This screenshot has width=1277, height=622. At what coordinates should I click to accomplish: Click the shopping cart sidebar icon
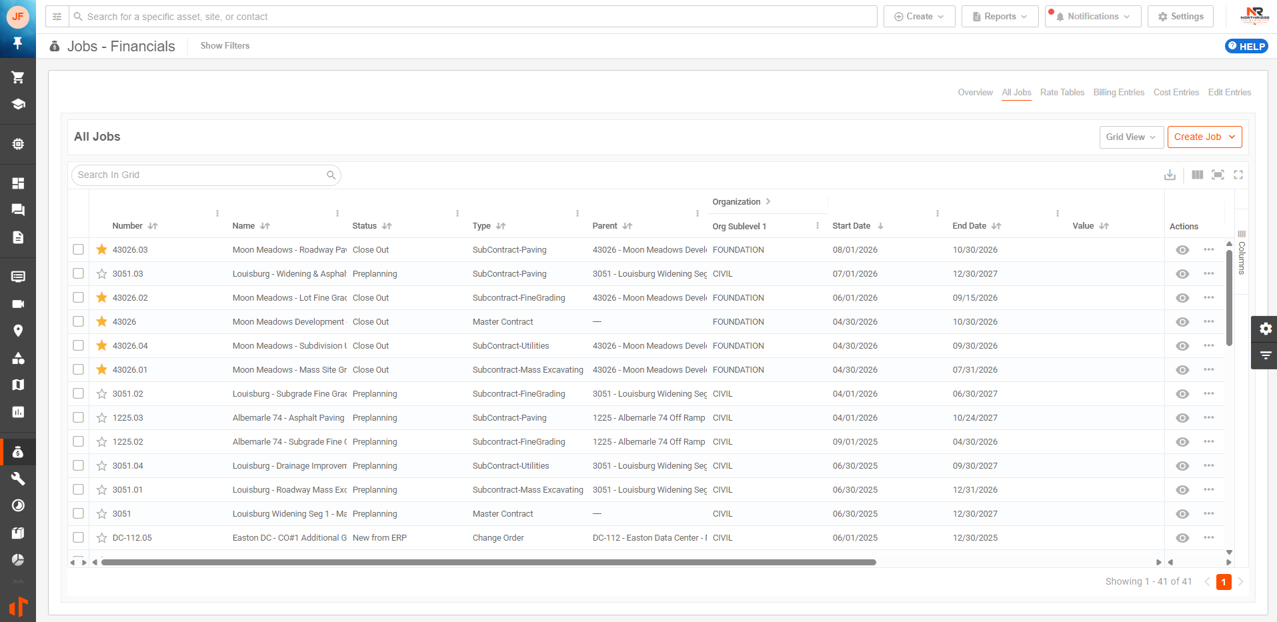(x=18, y=77)
